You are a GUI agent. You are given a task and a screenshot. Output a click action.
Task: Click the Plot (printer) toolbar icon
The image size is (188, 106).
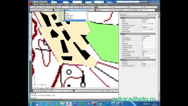pyautogui.click(x=39, y=7)
